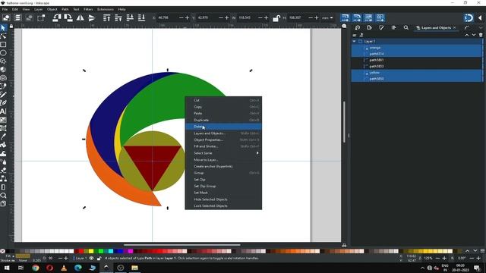Delete selected item with panel trash icon
This screenshot has width=486, height=273.
(481, 35)
